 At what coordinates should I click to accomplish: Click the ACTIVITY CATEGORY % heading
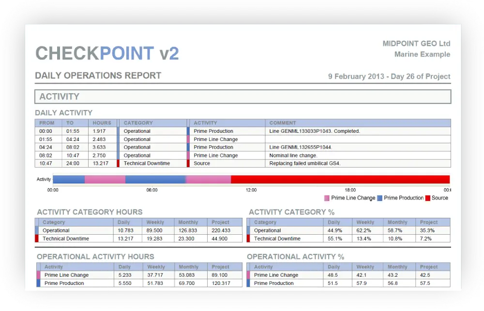click(x=292, y=212)
